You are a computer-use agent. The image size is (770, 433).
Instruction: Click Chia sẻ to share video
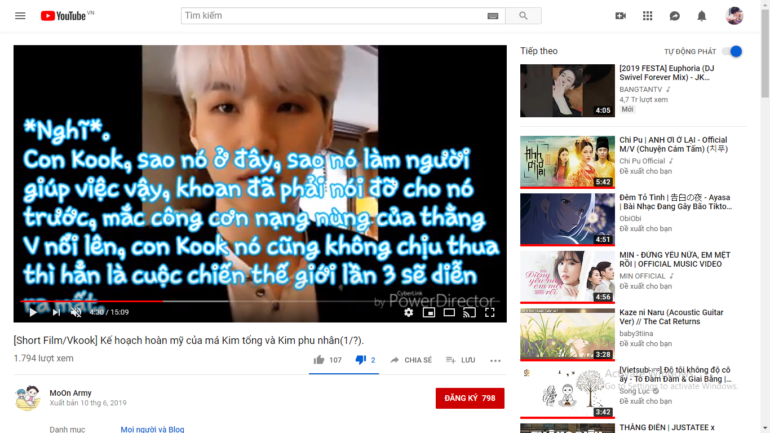411,360
